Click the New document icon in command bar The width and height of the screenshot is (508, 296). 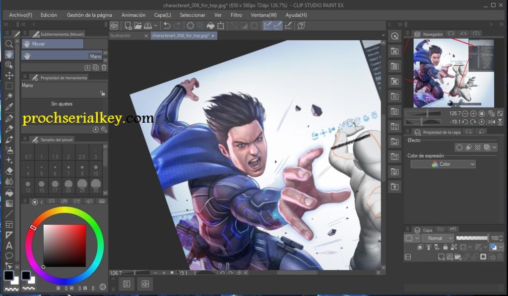pyautogui.click(x=128, y=26)
